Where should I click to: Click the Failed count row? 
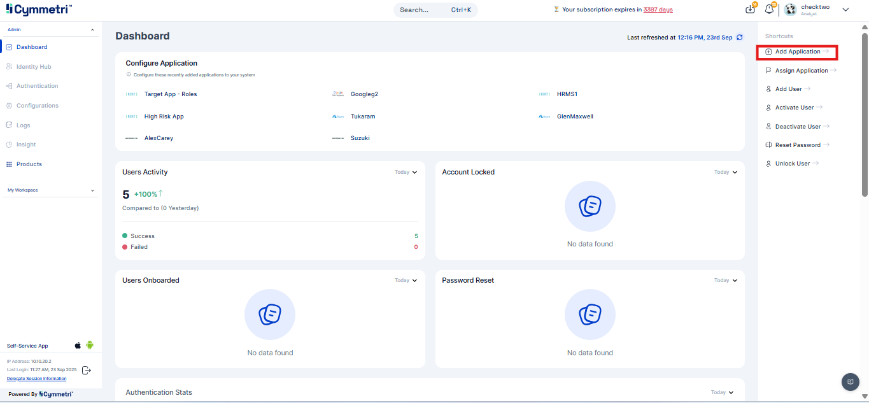(270, 247)
